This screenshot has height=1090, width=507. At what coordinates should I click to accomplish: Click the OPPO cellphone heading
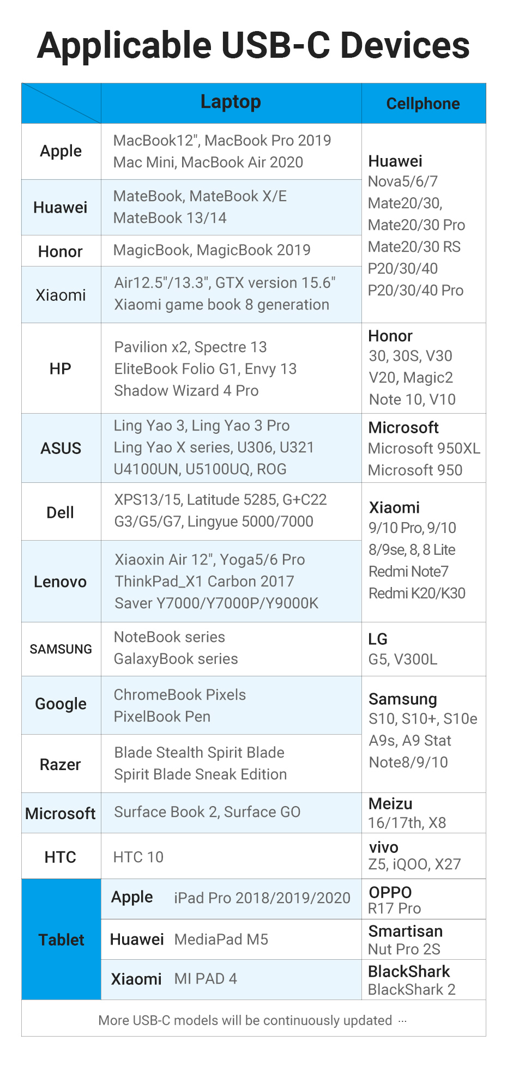coord(390,892)
